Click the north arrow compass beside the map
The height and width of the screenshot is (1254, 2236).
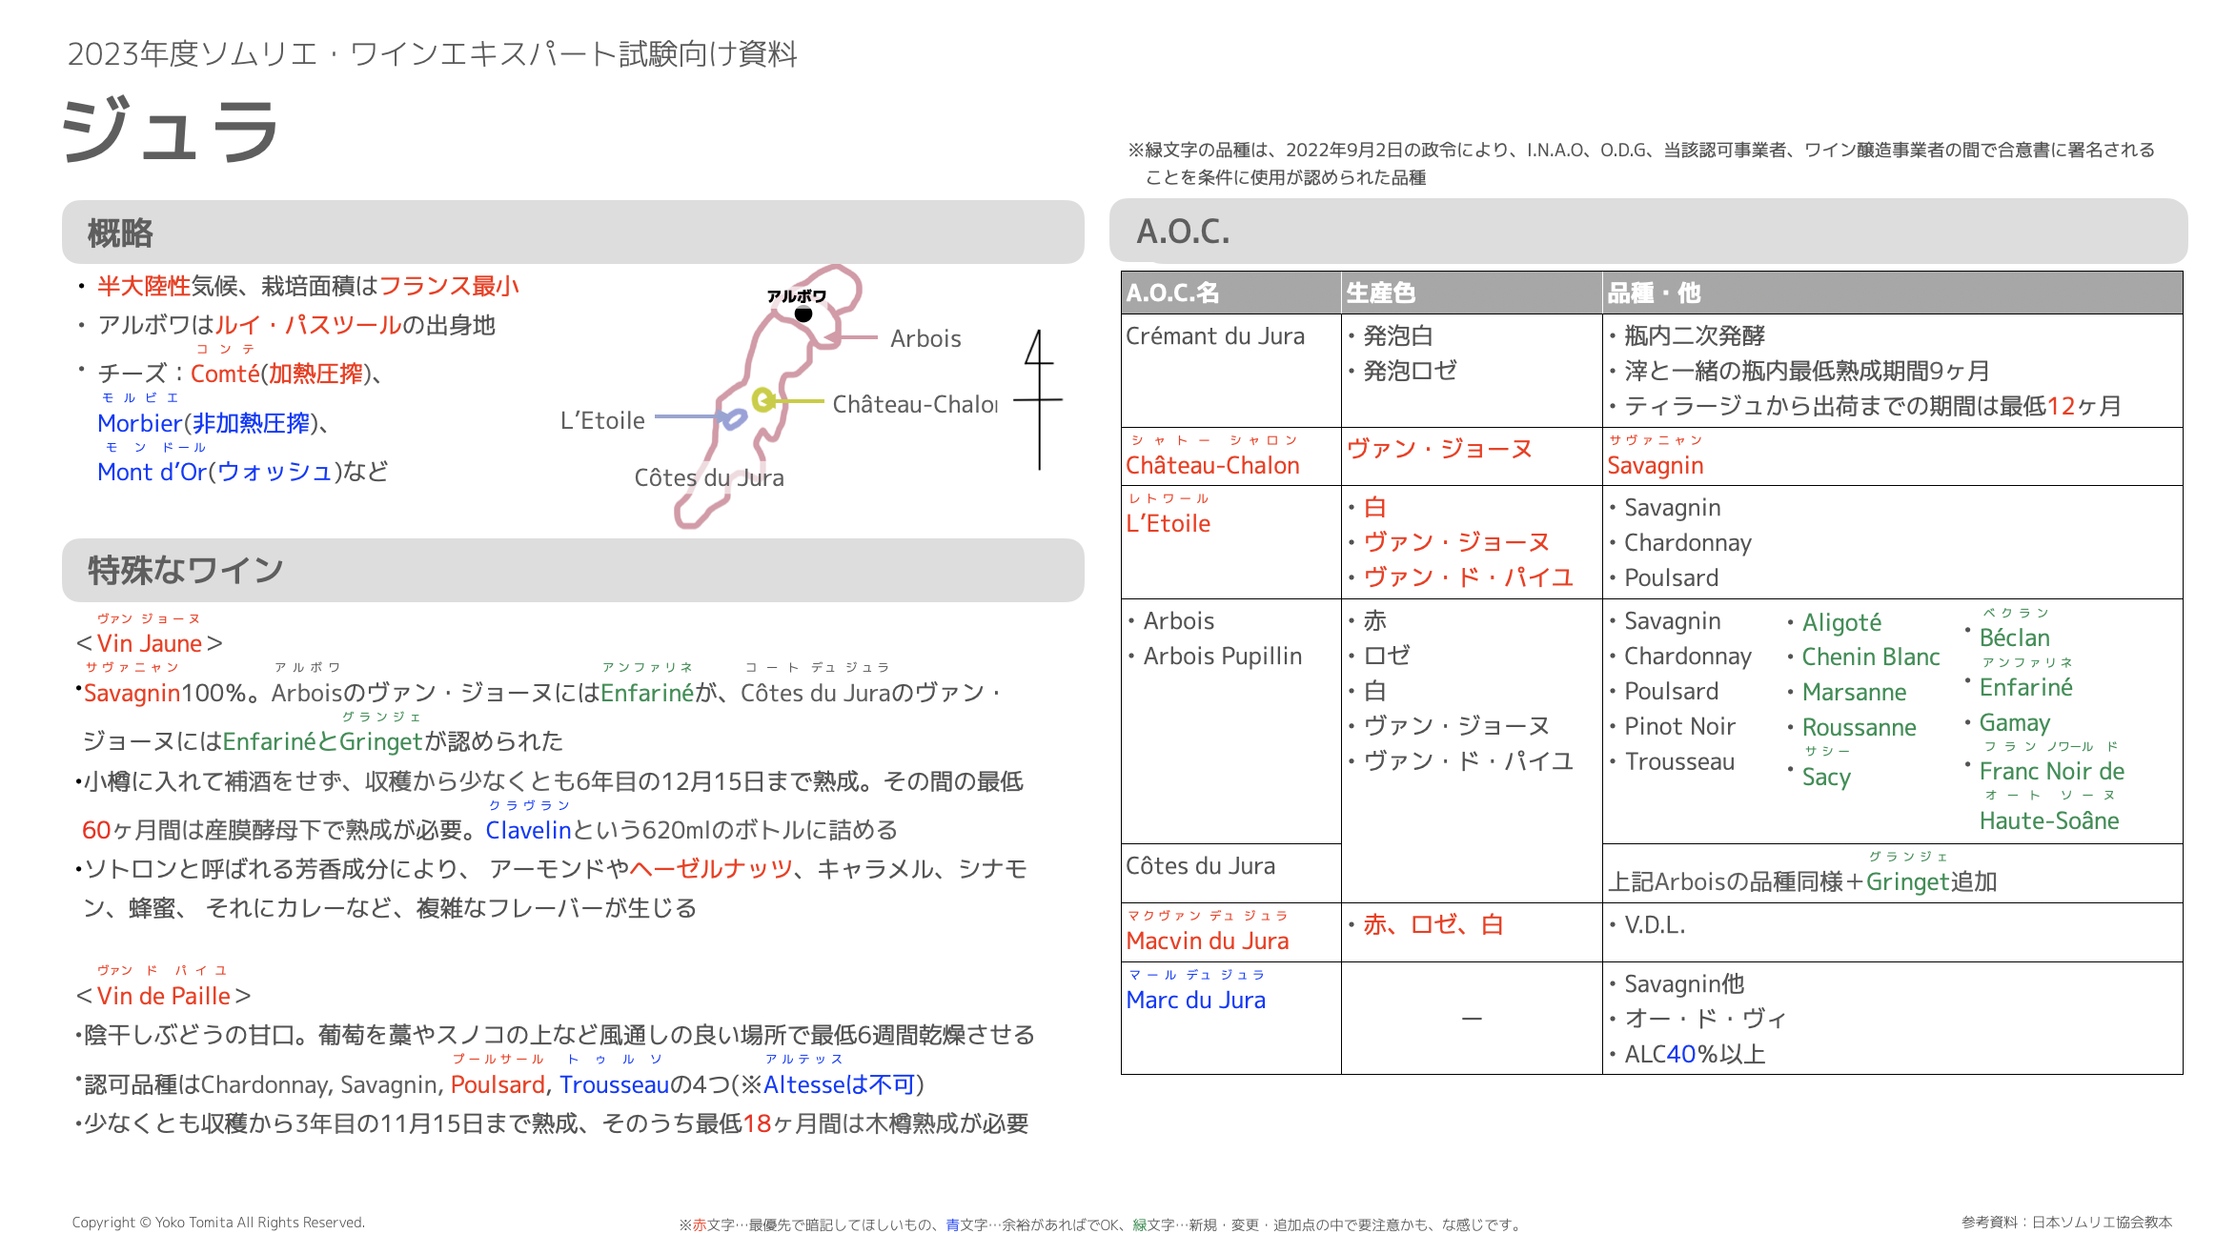pos(1039,399)
